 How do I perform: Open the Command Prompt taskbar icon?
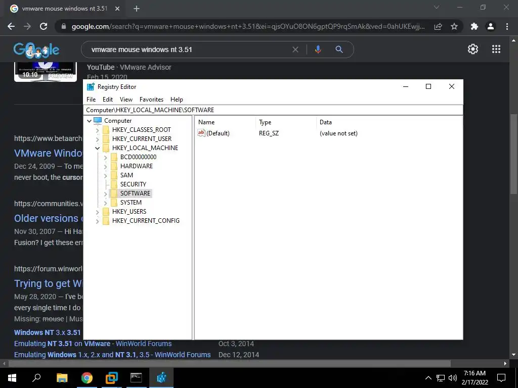pyautogui.click(x=136, y=378)
